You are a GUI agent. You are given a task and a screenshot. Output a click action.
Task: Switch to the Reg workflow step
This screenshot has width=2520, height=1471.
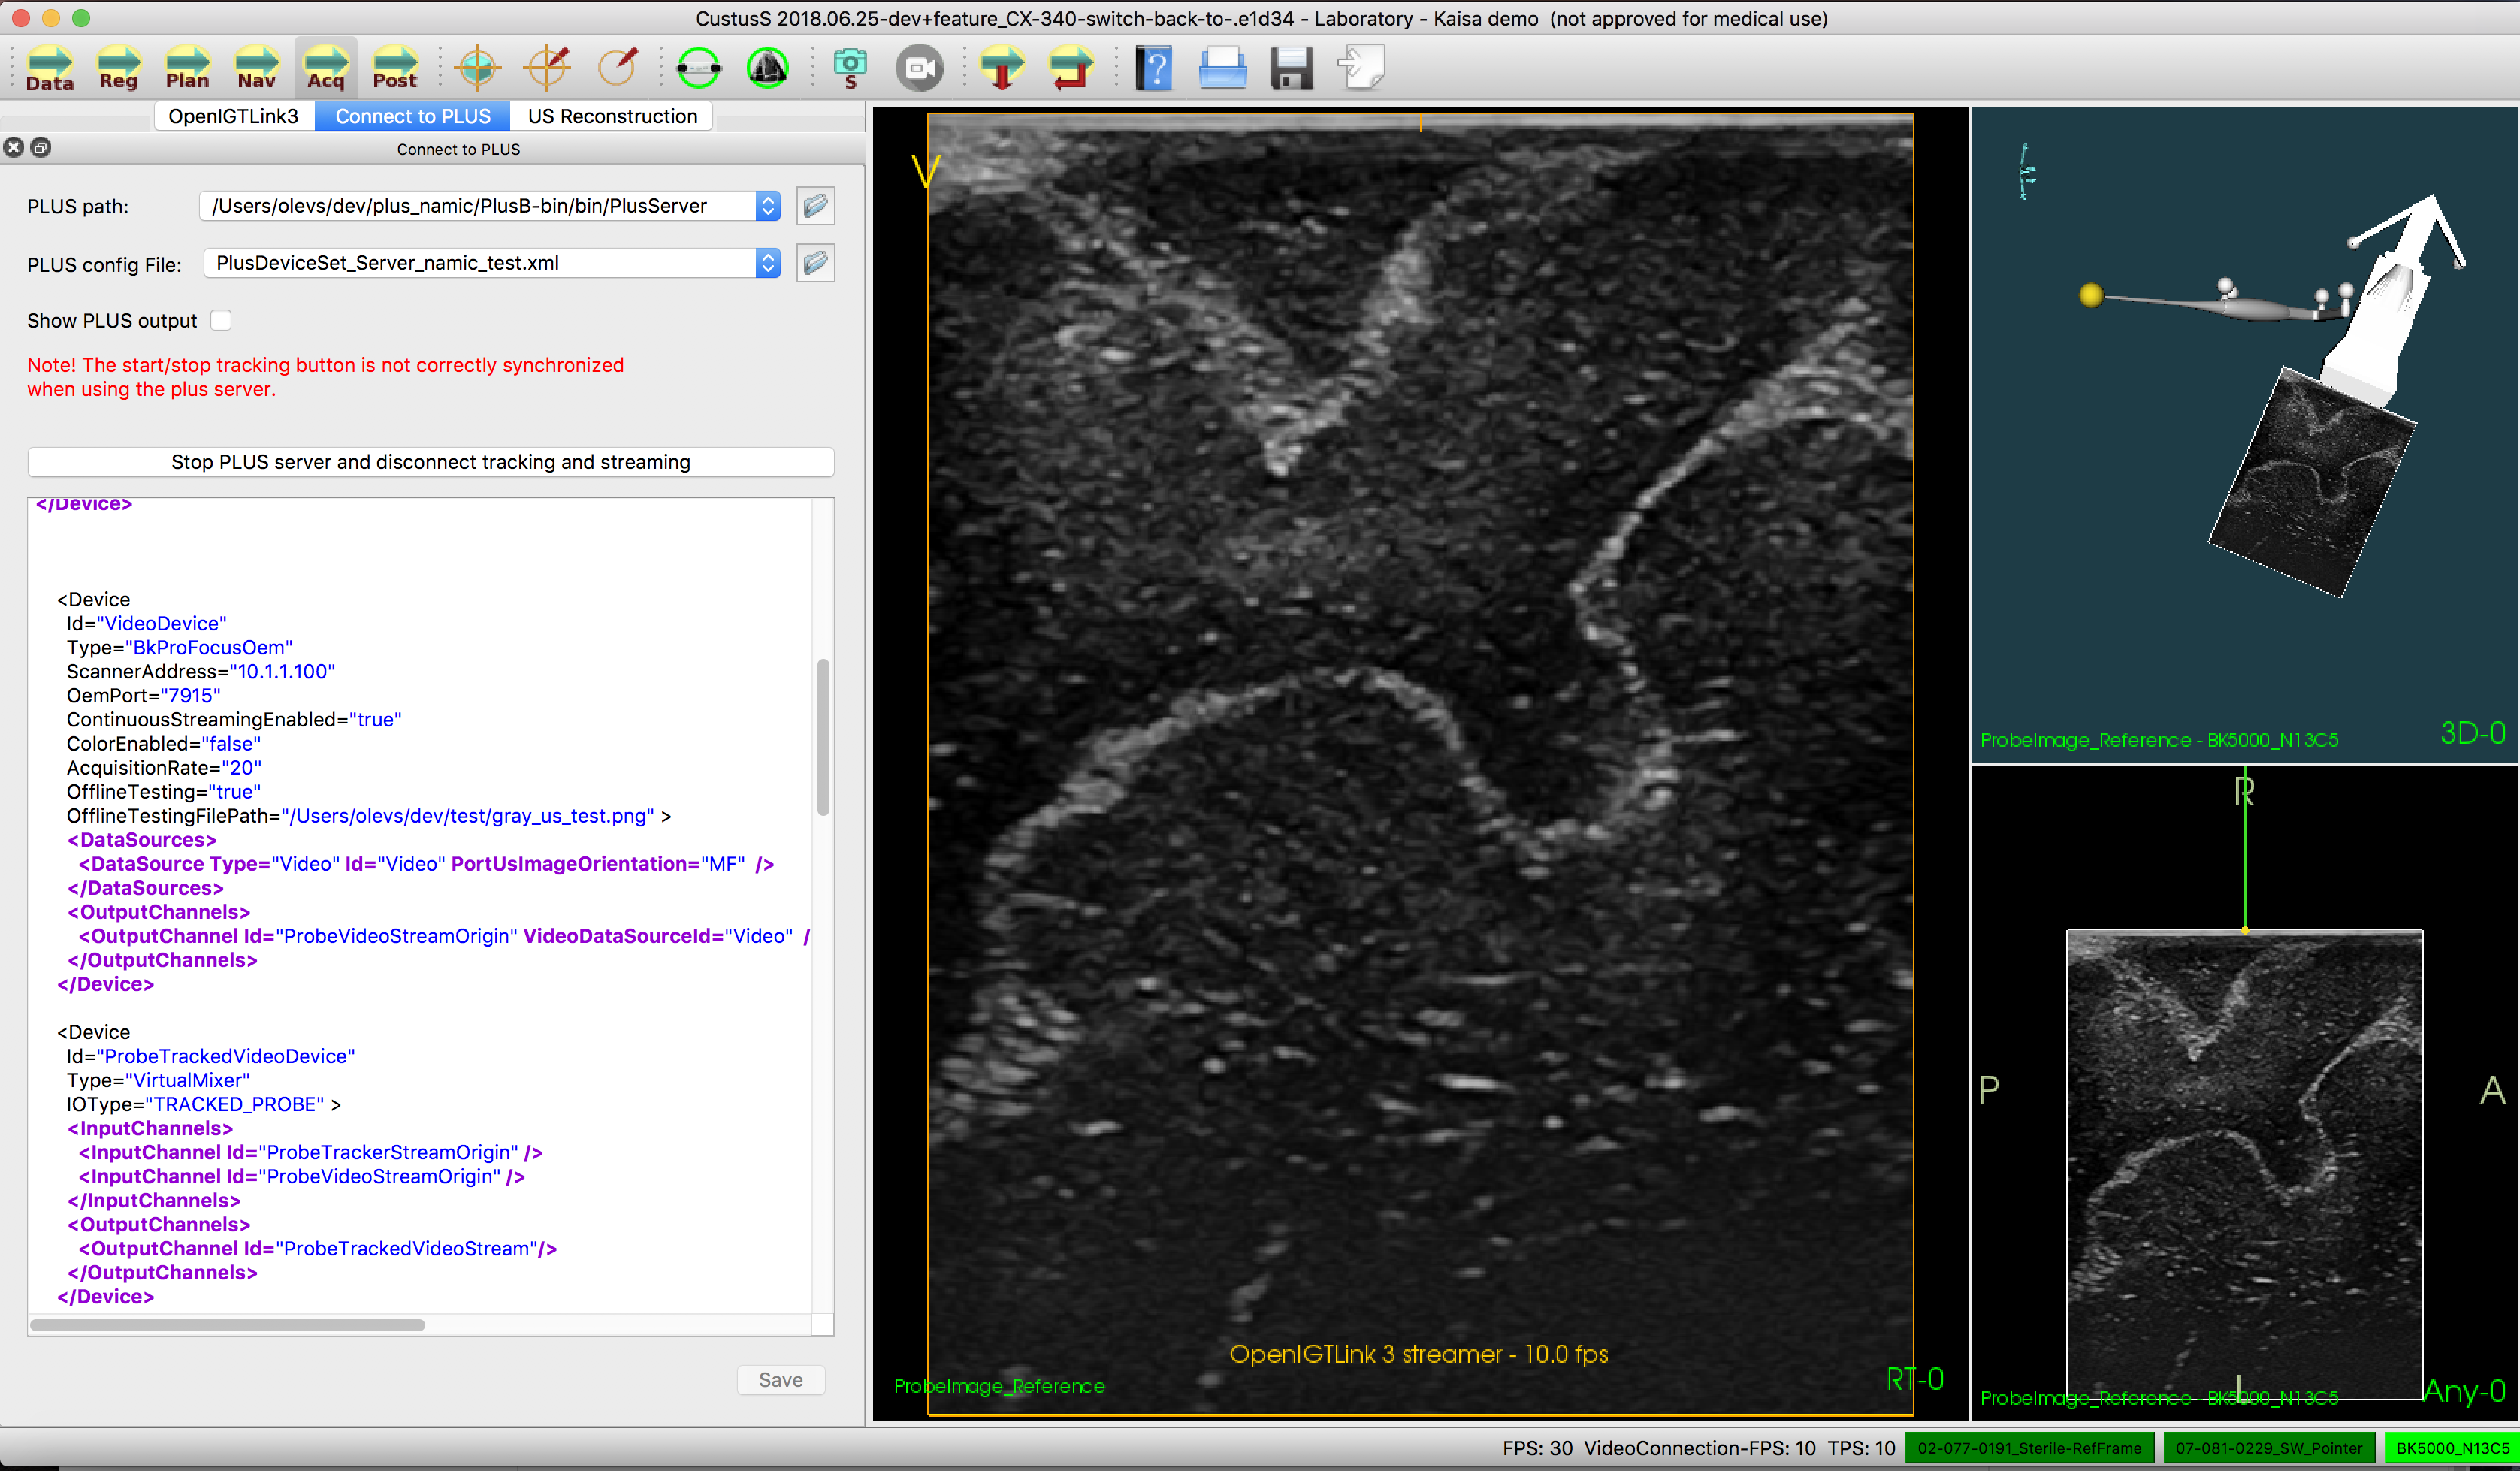(118, 68)
